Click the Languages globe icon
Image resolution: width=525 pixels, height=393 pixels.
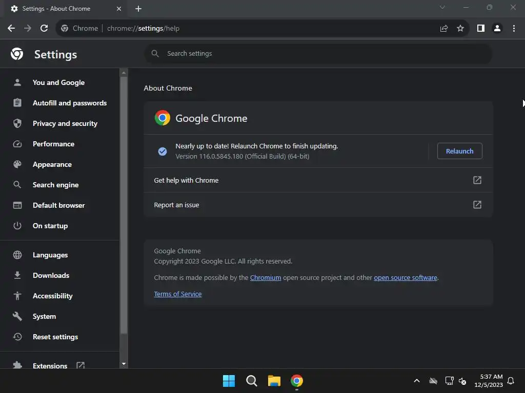click(x=17, y=255)
